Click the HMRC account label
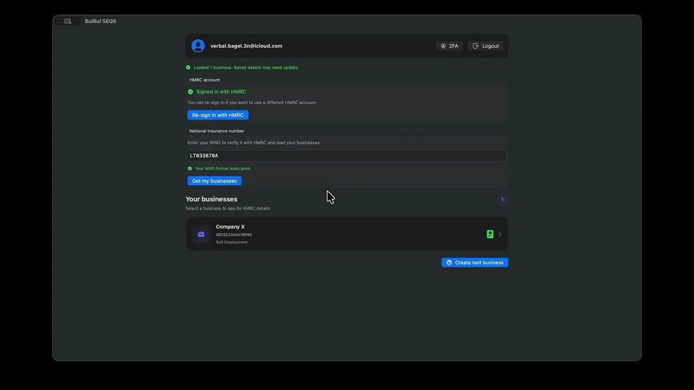The height and width of the screenshot is (390, 694). pyautogui.click(x=204, y=80)
